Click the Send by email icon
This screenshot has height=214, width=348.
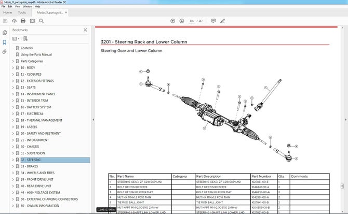32,21
